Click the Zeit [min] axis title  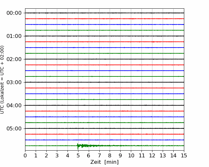coord(104,162)
